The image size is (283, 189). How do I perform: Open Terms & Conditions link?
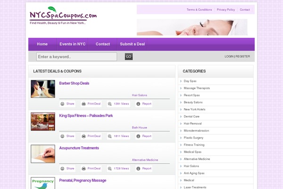pos(199,9)
